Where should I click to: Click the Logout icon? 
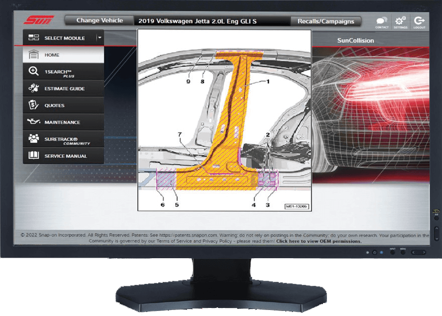point(419,21)
